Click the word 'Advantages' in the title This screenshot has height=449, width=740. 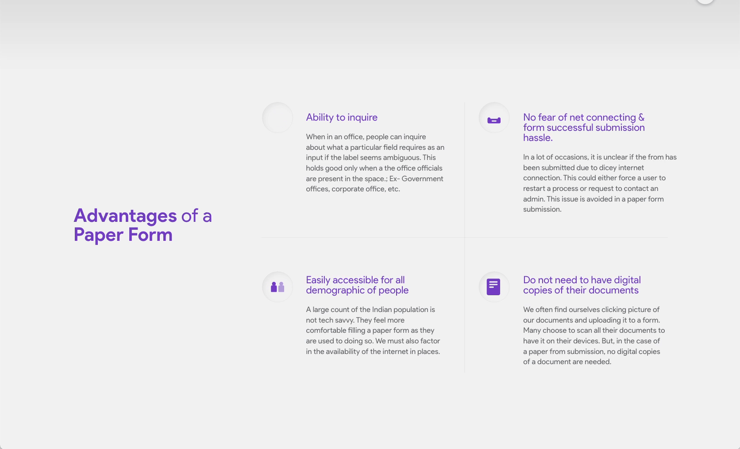coord(125,216)
